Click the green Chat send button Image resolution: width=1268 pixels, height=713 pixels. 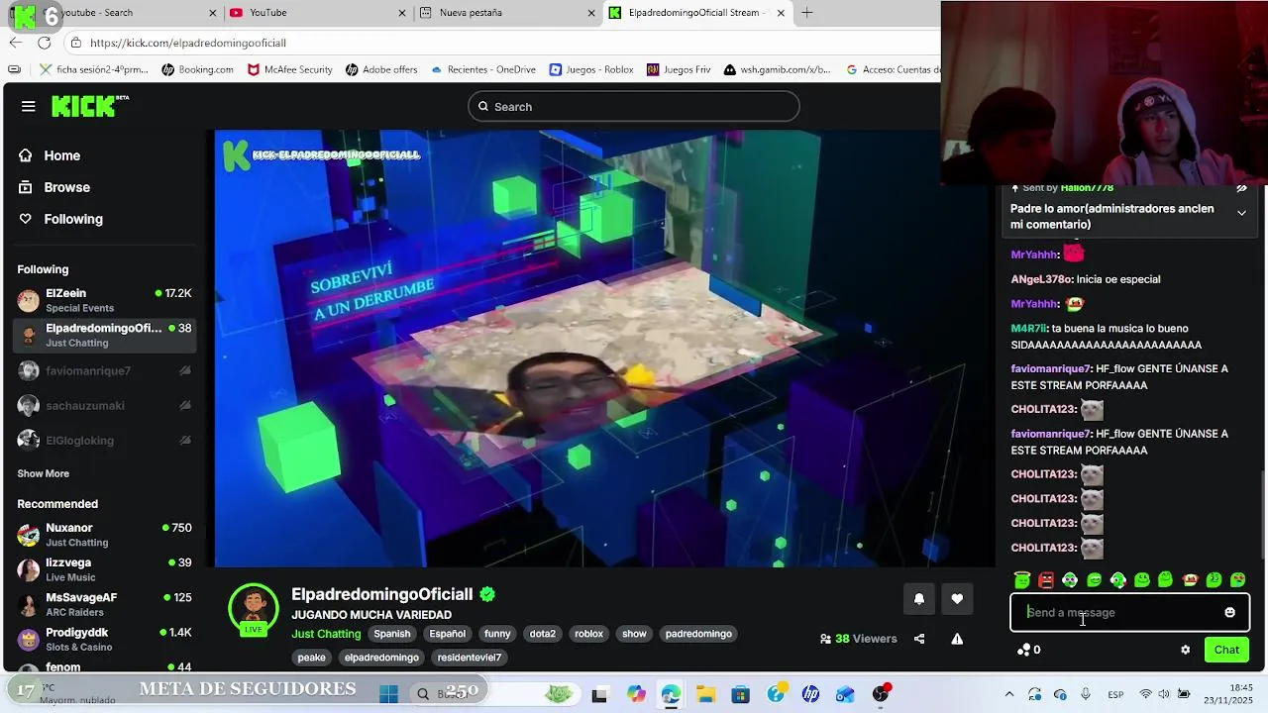coord(1226,650)
